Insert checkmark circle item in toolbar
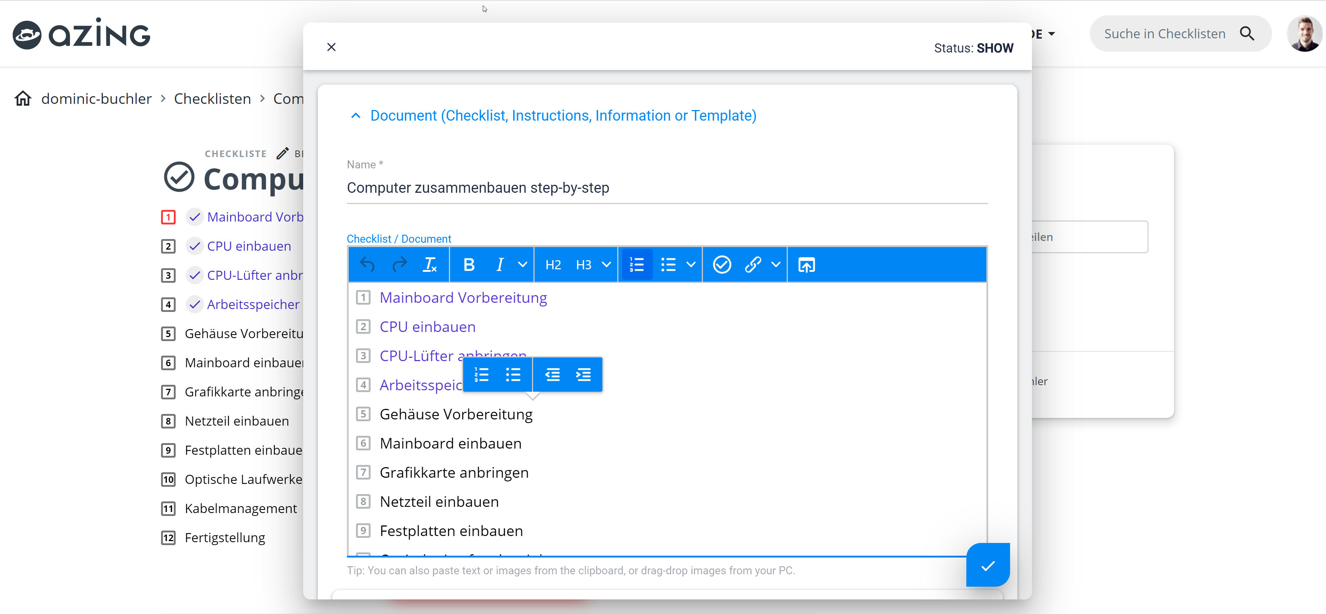This screenshot has height=614, width=1326. (x=722, y=265)
